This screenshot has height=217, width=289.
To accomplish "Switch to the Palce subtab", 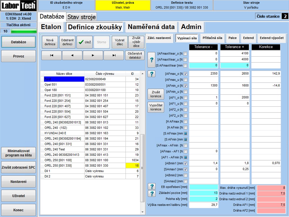I will (x=232, y=38).
